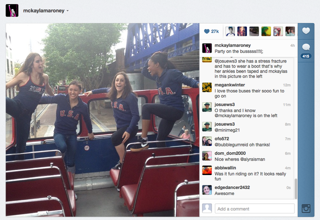Open the megankwinter username link
This screenshot has height=220, width=320.
point(229,85)
